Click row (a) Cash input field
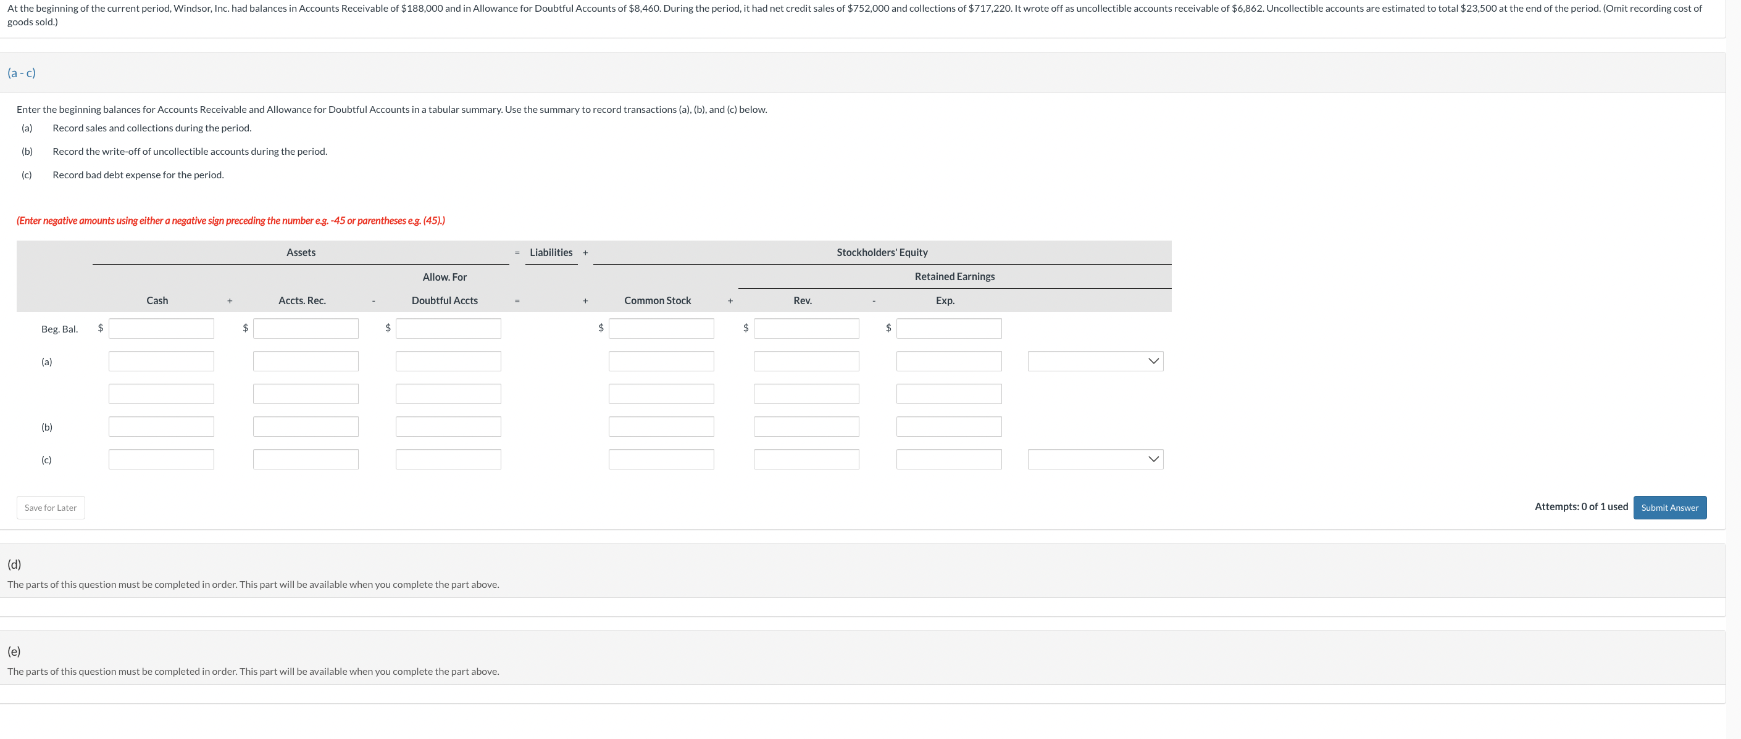Screen dimensions: 1741x739 point(161,361)
